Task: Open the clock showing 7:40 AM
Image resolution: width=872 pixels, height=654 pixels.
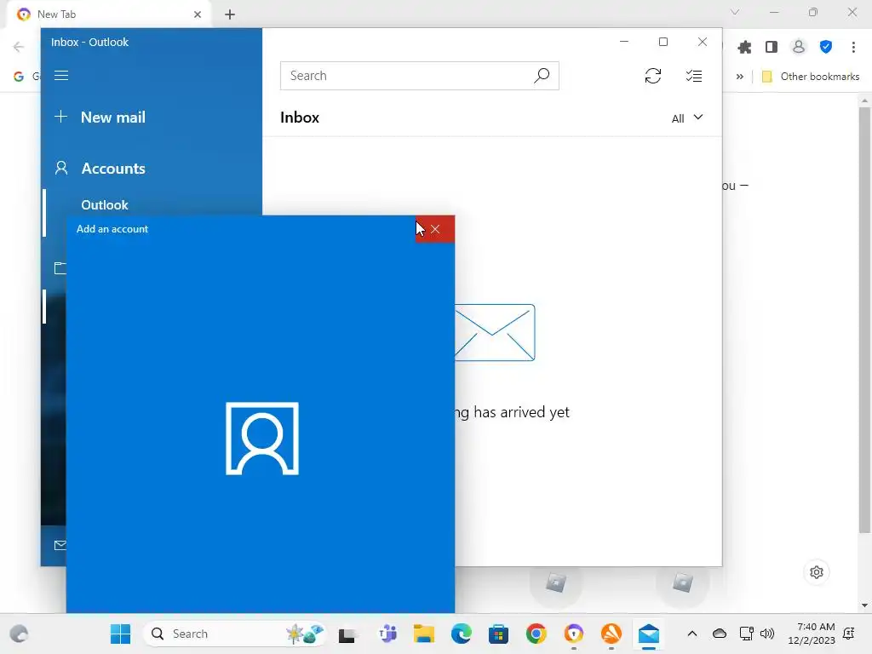Action: point(812,634)
